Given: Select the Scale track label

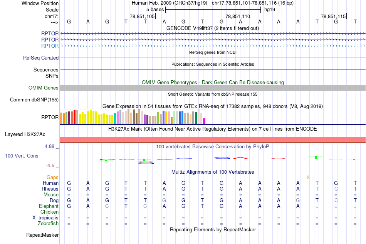Looking at the screenshot, I should [52, 10].
